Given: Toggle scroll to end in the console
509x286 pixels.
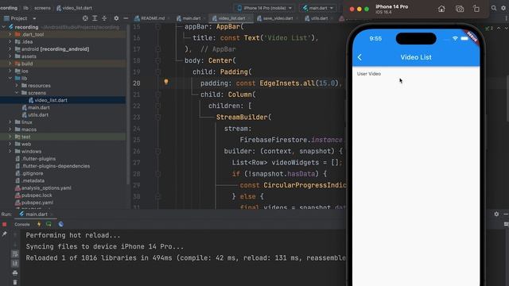Looking at the screenshot, I should pos(15,263).
